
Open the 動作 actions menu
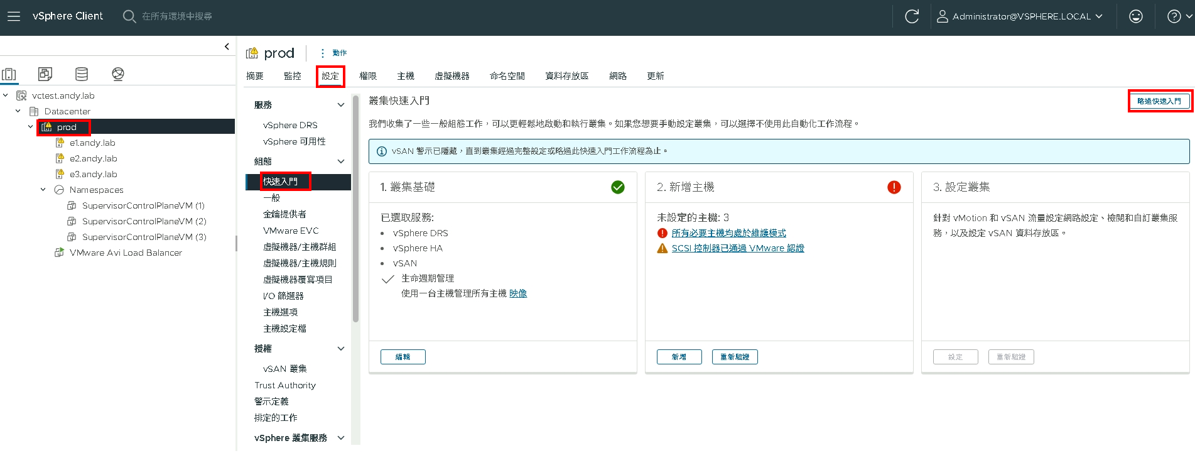(x=333, y=53)
